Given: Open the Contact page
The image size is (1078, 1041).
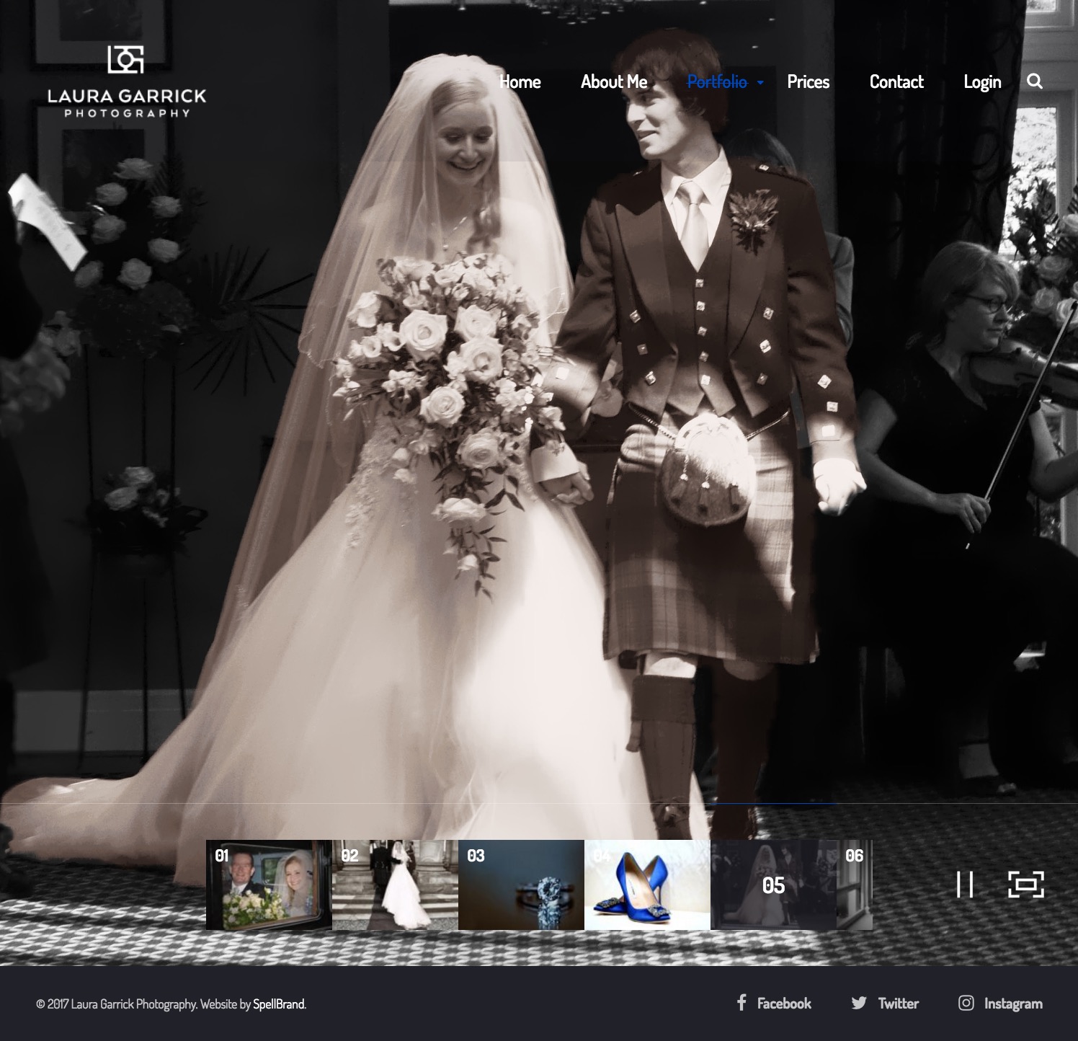Looking at the screenshot, I should (896, 82).
